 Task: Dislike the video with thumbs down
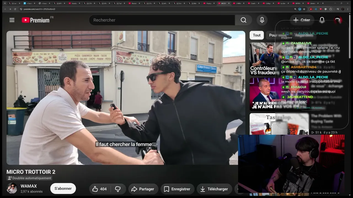[118, 189]
